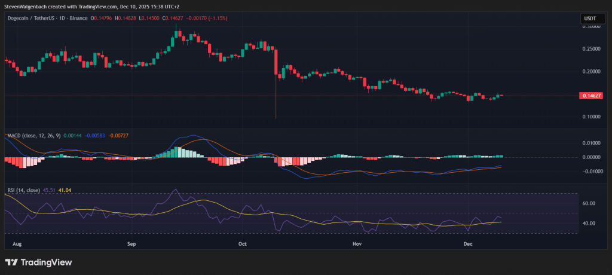Click the Aug label on time axis
The height and width of the screenshot is (275, 612).
(x=18, y=244)
